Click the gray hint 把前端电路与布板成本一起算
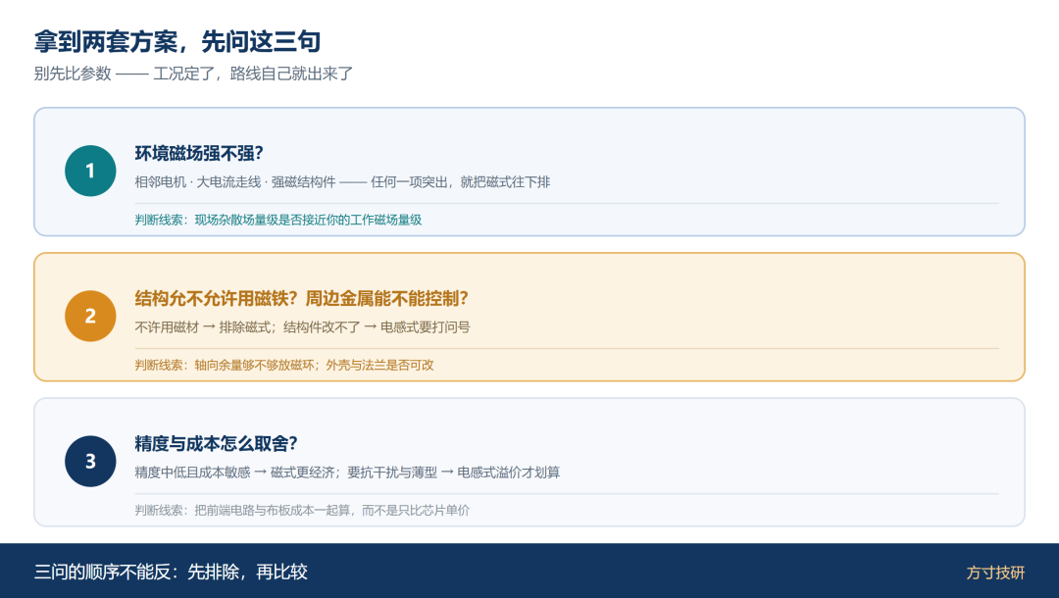This screenshot has height=598, width=1059. tap(302, 510)
